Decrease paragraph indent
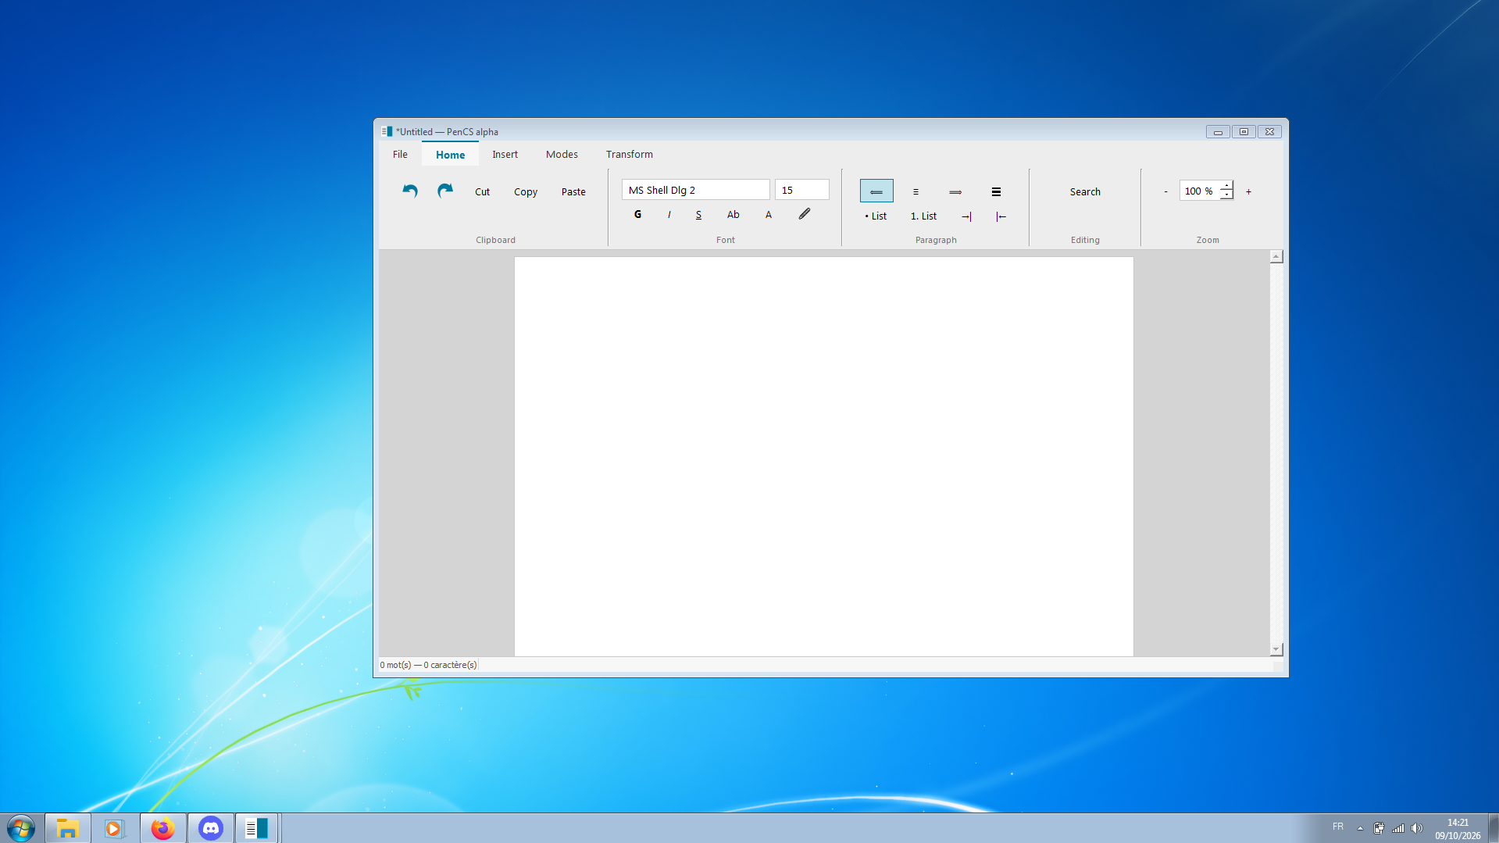Image resolution: width=1499 pixels, height=843 pixels. click(1001, 216)
